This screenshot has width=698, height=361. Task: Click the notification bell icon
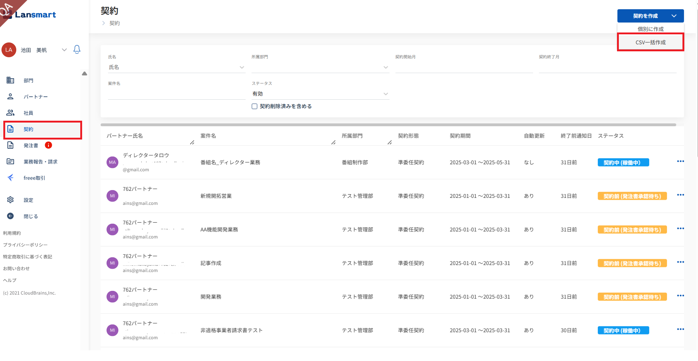click(x=77, y=49)
